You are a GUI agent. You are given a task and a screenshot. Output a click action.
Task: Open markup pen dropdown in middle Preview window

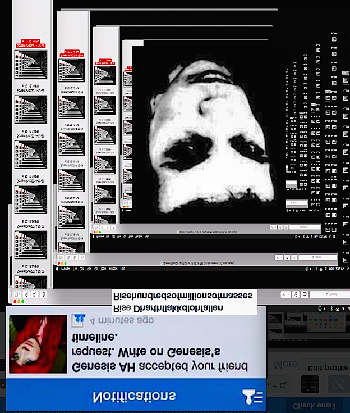pyautogui.click(x=279, y=257)
